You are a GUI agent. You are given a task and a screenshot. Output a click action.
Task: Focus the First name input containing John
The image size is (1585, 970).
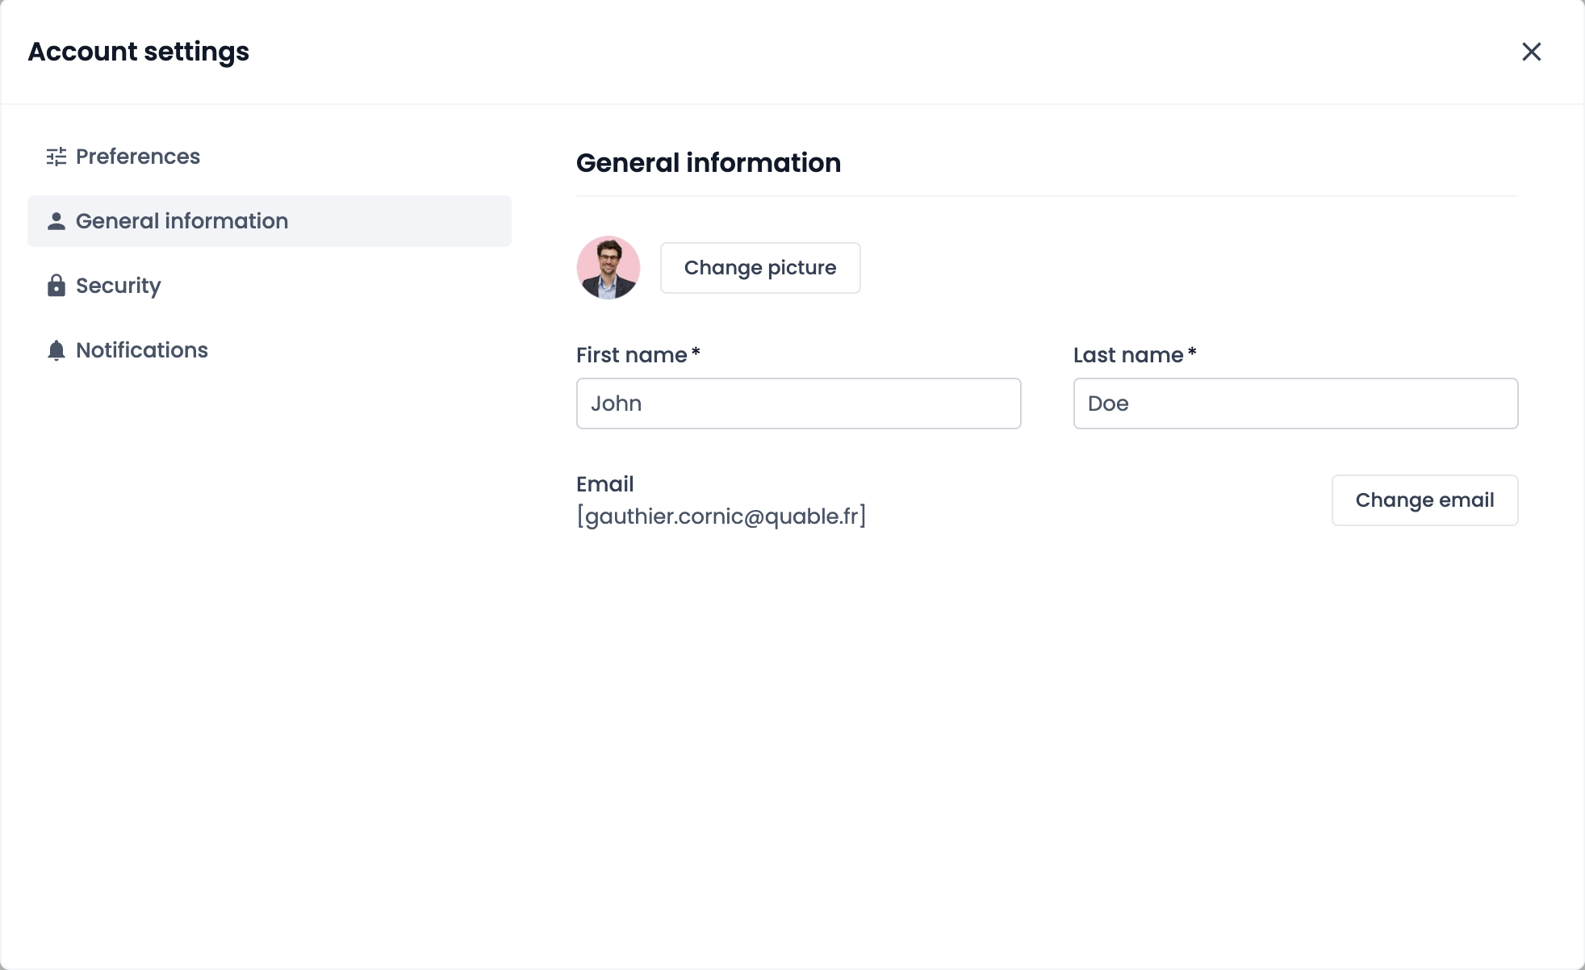[x=798, y=403]
